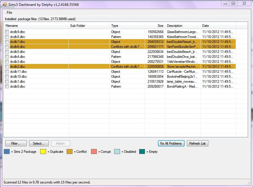This screenshot has height=187, width=253.
Task: Click the GlassBathroomLarge description cell
Action: pyautogui.click(x=183, y=32)
